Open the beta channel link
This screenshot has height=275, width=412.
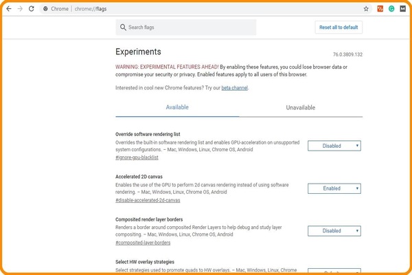click(x=234, y=88)
